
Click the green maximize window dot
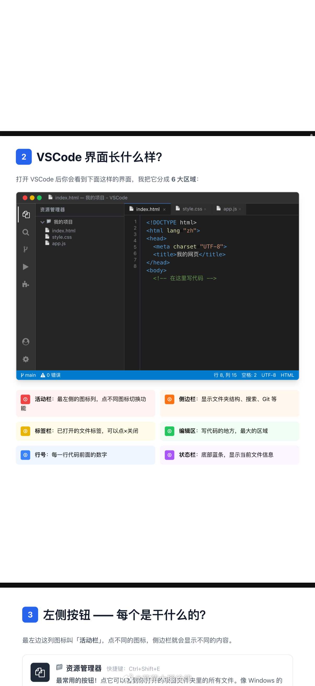coord(39,198)
